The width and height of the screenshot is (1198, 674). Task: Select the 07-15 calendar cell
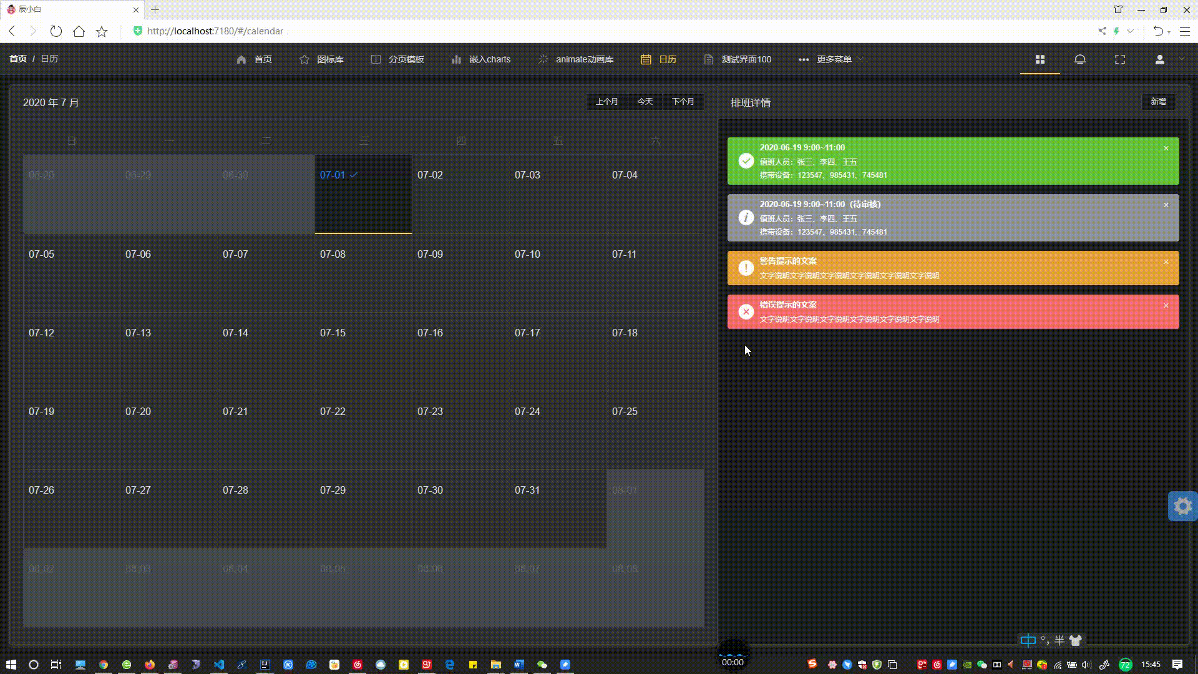point(363,352)
